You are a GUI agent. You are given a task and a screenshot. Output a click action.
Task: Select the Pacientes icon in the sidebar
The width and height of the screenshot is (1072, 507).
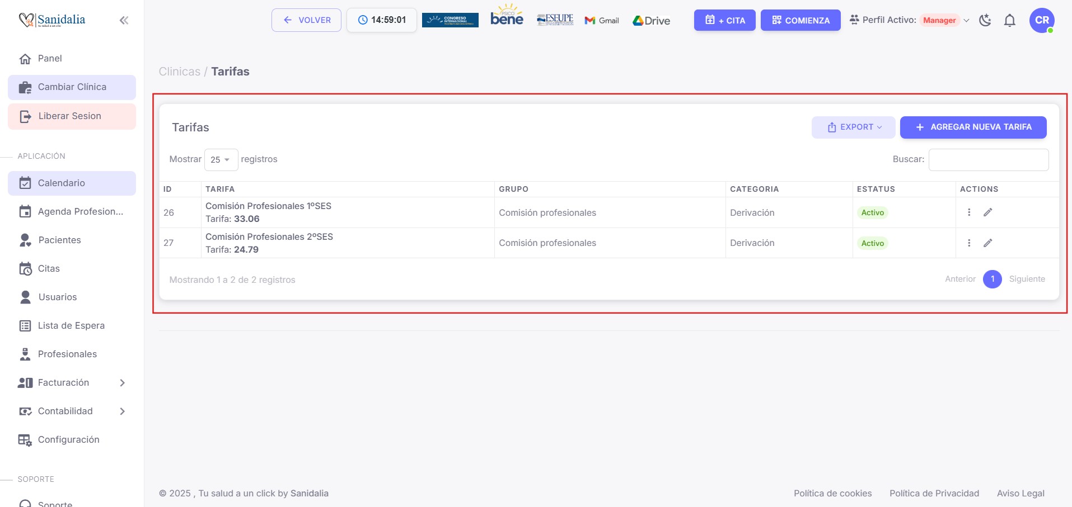coord(25,240)
